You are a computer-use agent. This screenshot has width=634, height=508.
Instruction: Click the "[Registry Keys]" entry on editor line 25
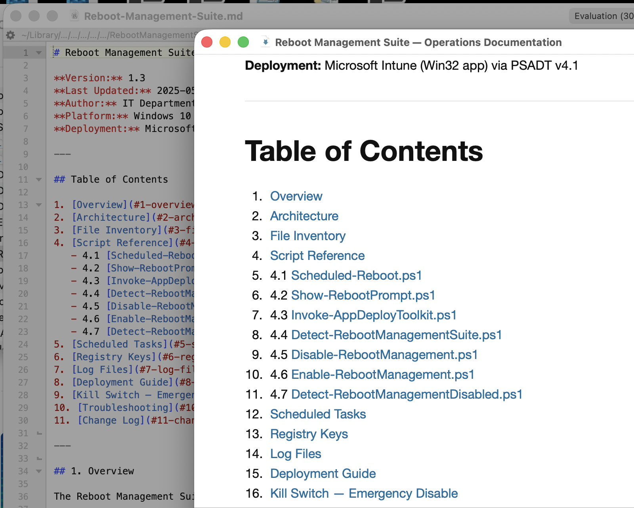(x=114, y=357)
